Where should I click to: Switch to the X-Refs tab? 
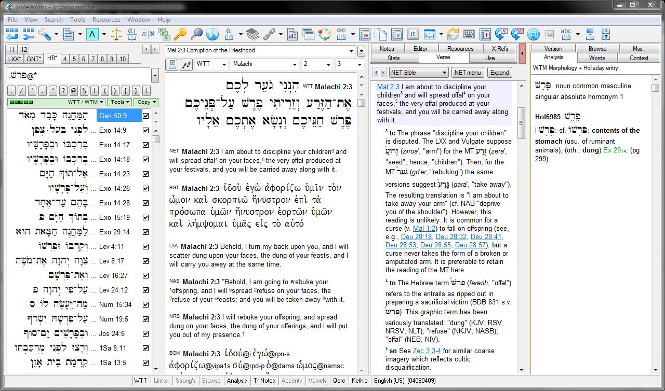(500, 48)
